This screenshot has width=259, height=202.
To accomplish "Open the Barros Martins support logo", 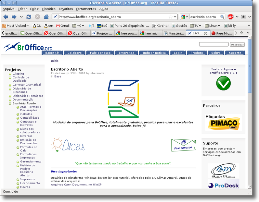I will tap(223, 171).
